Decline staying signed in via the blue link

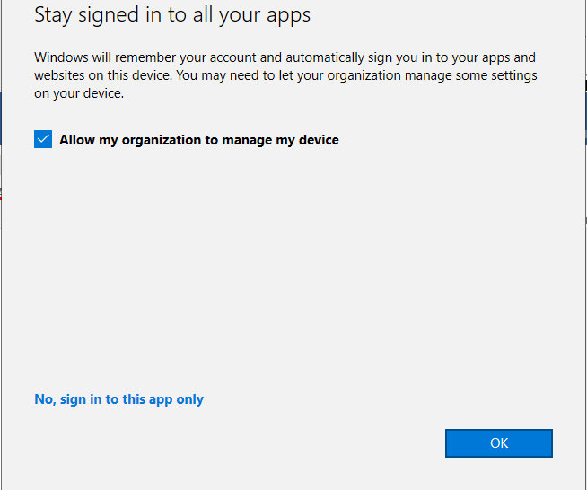118,399
